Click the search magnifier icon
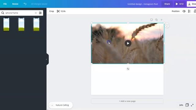 (3, 13)
